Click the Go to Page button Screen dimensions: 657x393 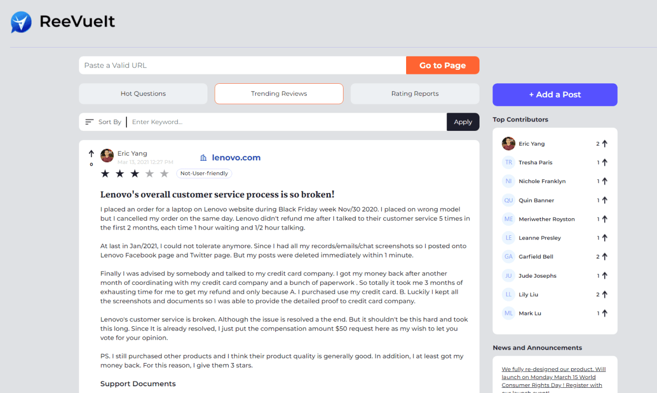(443, 65)
